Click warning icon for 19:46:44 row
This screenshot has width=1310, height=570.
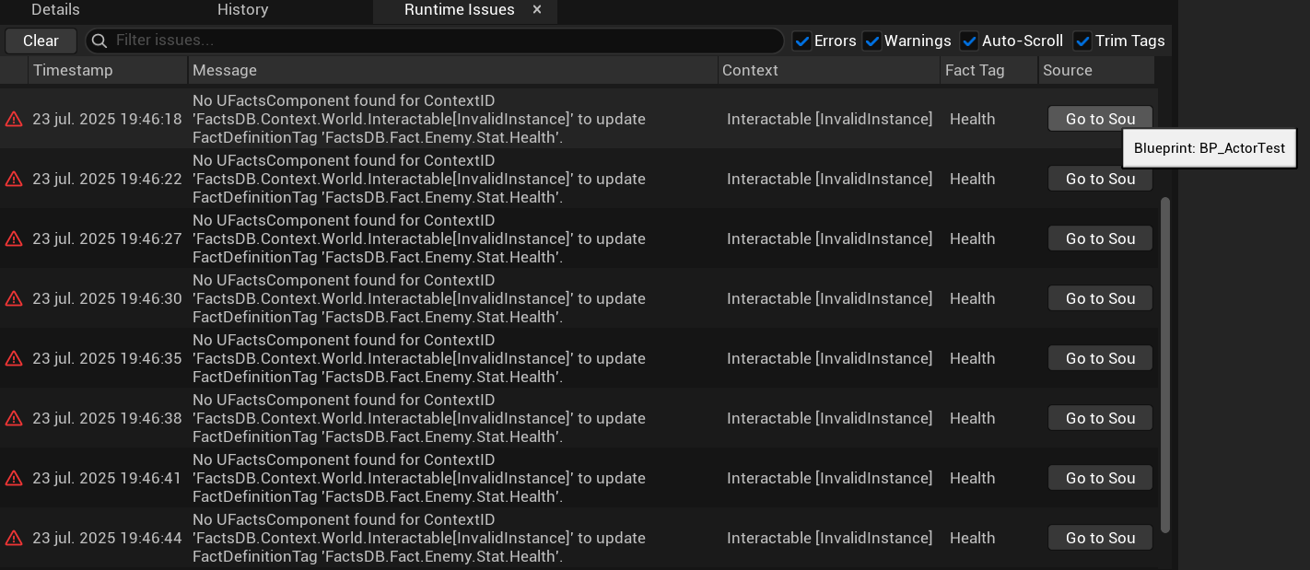(14, 538)
